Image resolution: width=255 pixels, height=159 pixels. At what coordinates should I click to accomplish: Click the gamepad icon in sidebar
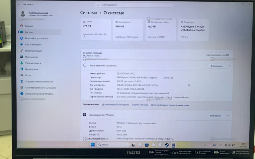22,75
